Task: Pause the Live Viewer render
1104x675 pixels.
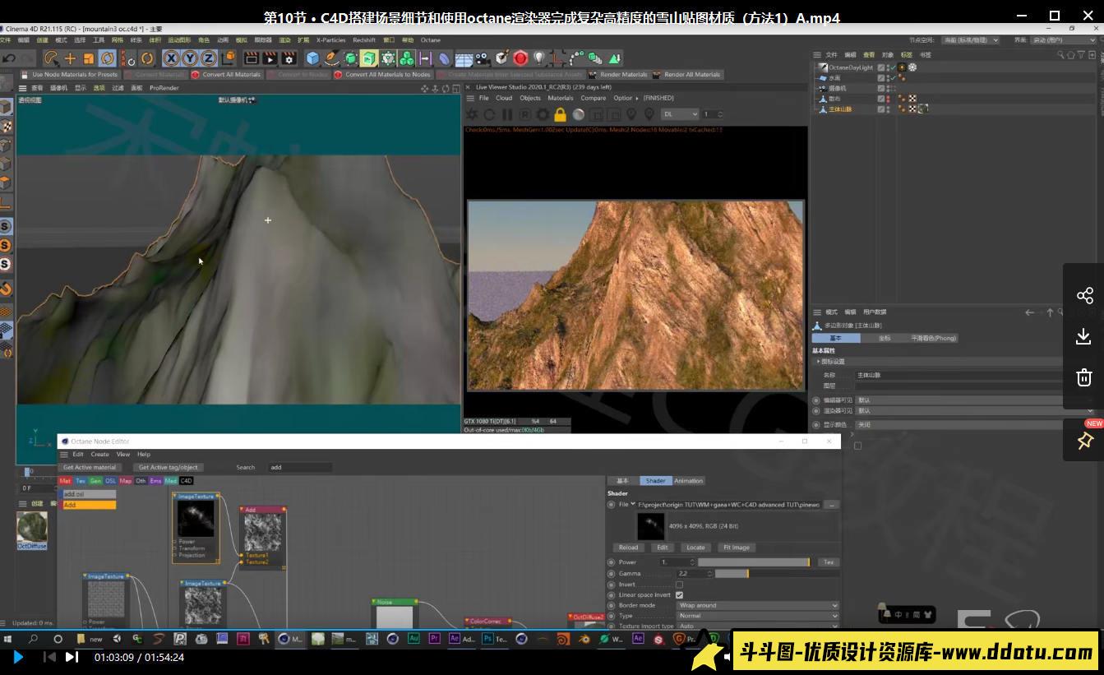Action: tap(507, 114)
